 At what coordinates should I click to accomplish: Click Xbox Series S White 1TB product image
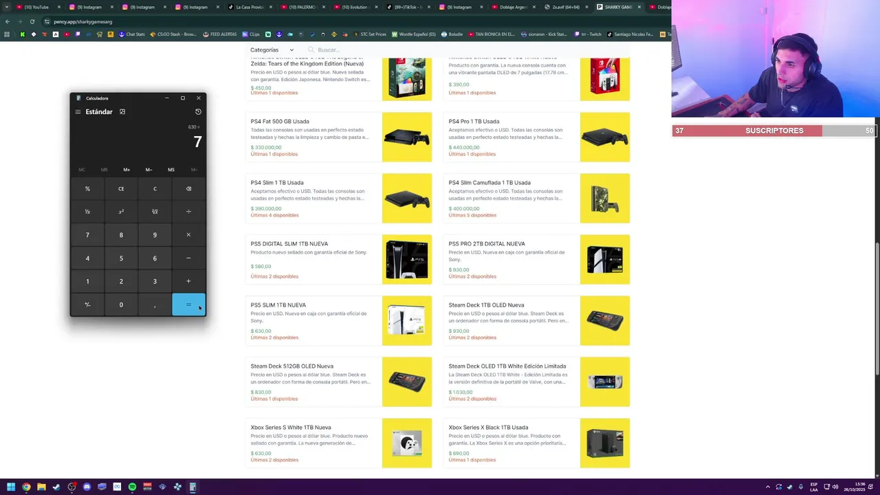(x=407, y=443)
